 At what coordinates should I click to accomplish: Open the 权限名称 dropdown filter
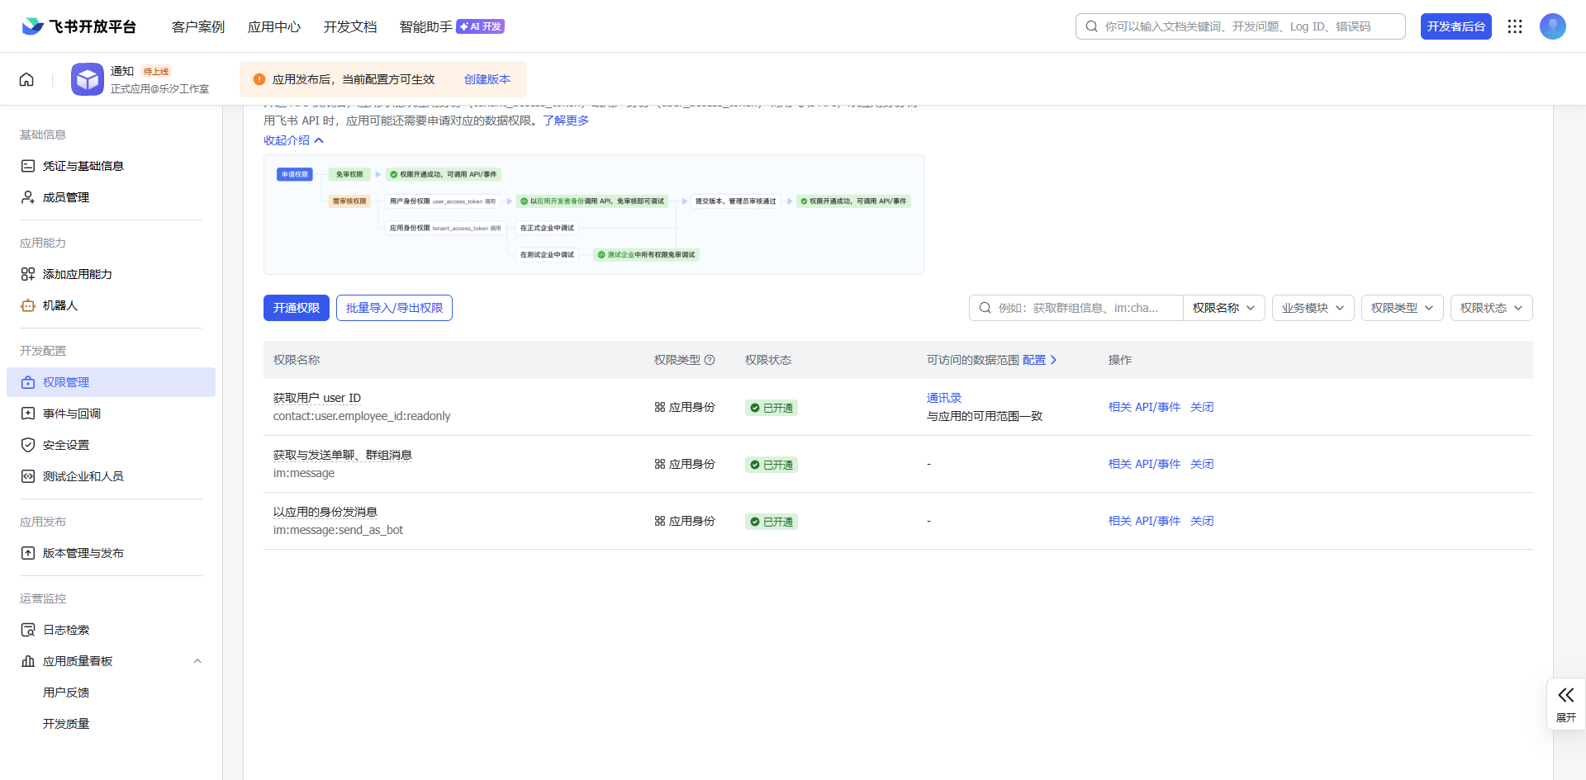click(1223, 308)
